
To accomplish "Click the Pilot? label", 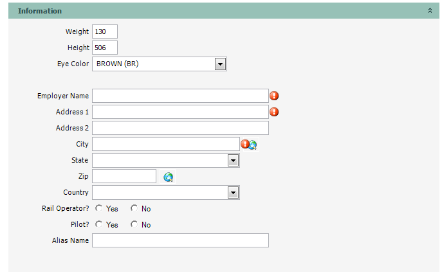I will tap(80, 224).
